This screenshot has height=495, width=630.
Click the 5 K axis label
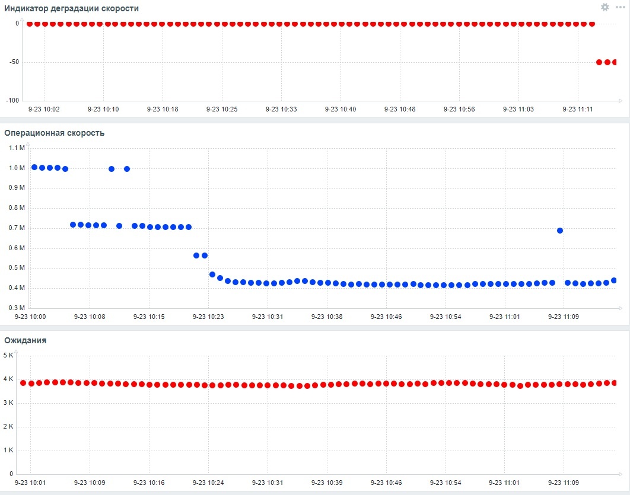(9, 355)
